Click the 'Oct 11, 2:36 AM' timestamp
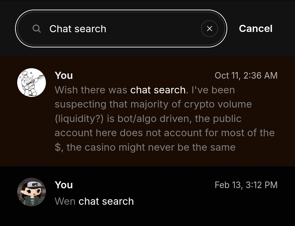The image size is (295, 226). click(x=246, y=75)
